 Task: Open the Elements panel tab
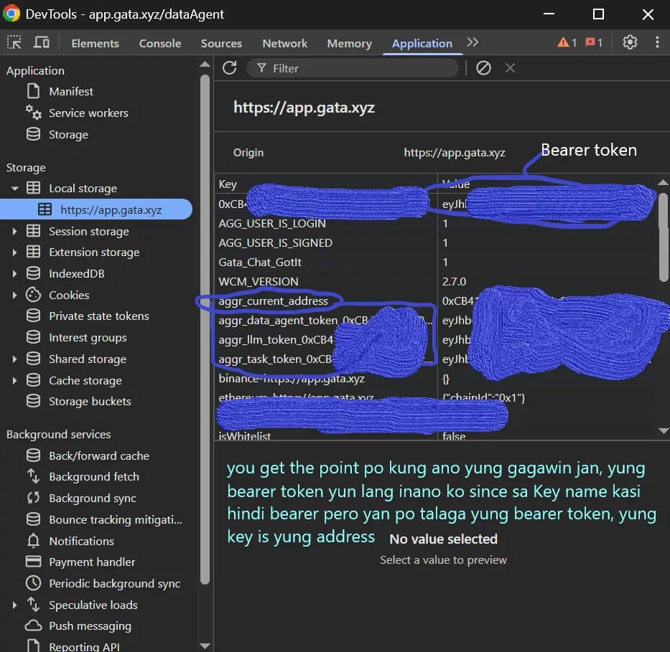coord(95,43)
